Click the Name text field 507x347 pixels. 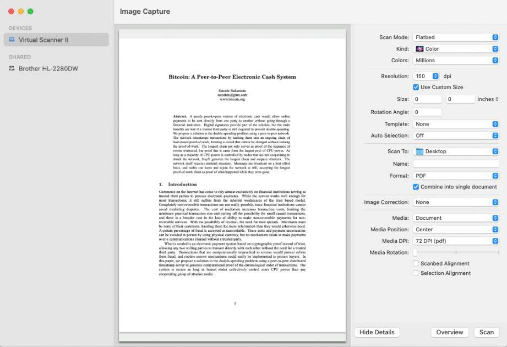(x=456, y=164)
